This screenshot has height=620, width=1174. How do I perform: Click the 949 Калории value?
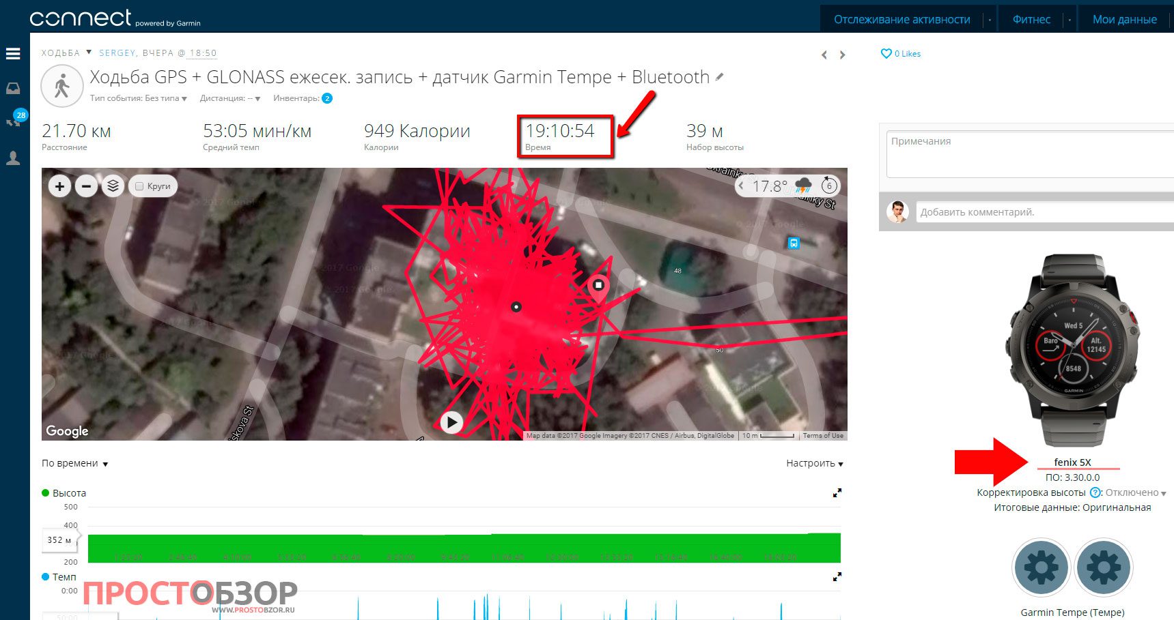point(417,131)
